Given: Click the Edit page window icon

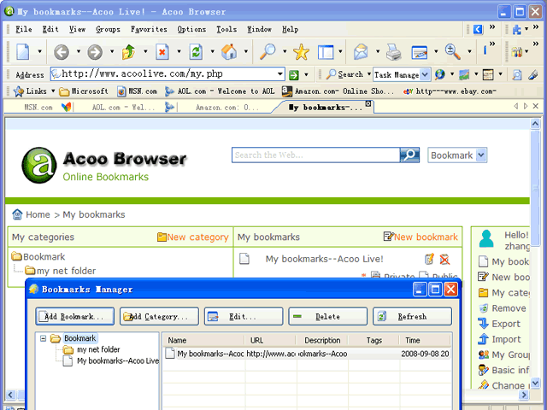Looking at the screenshot, I should (x=420, y=52).
